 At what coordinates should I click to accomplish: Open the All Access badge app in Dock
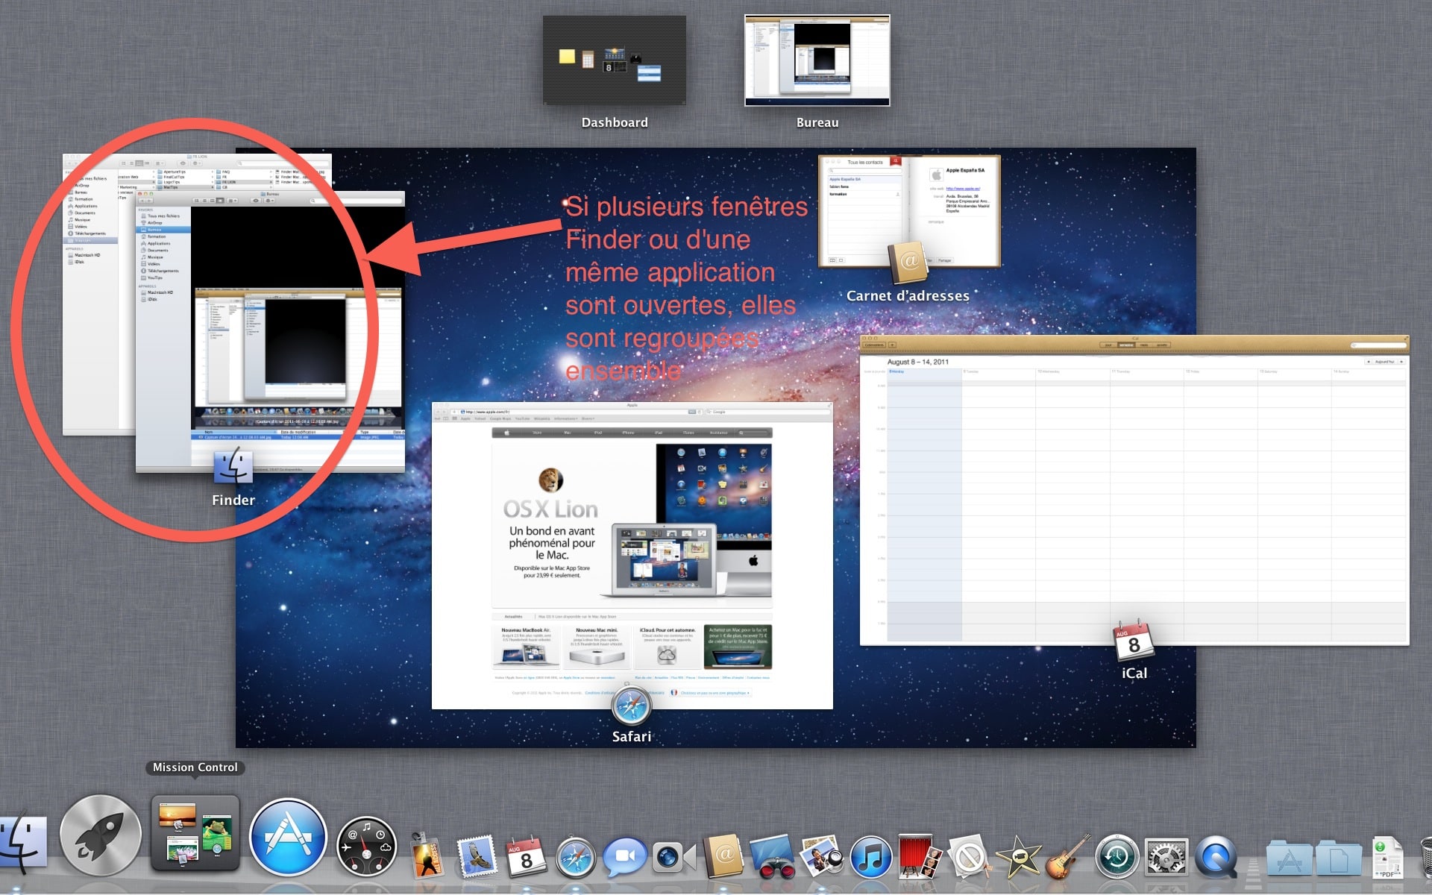pos(427,855)
